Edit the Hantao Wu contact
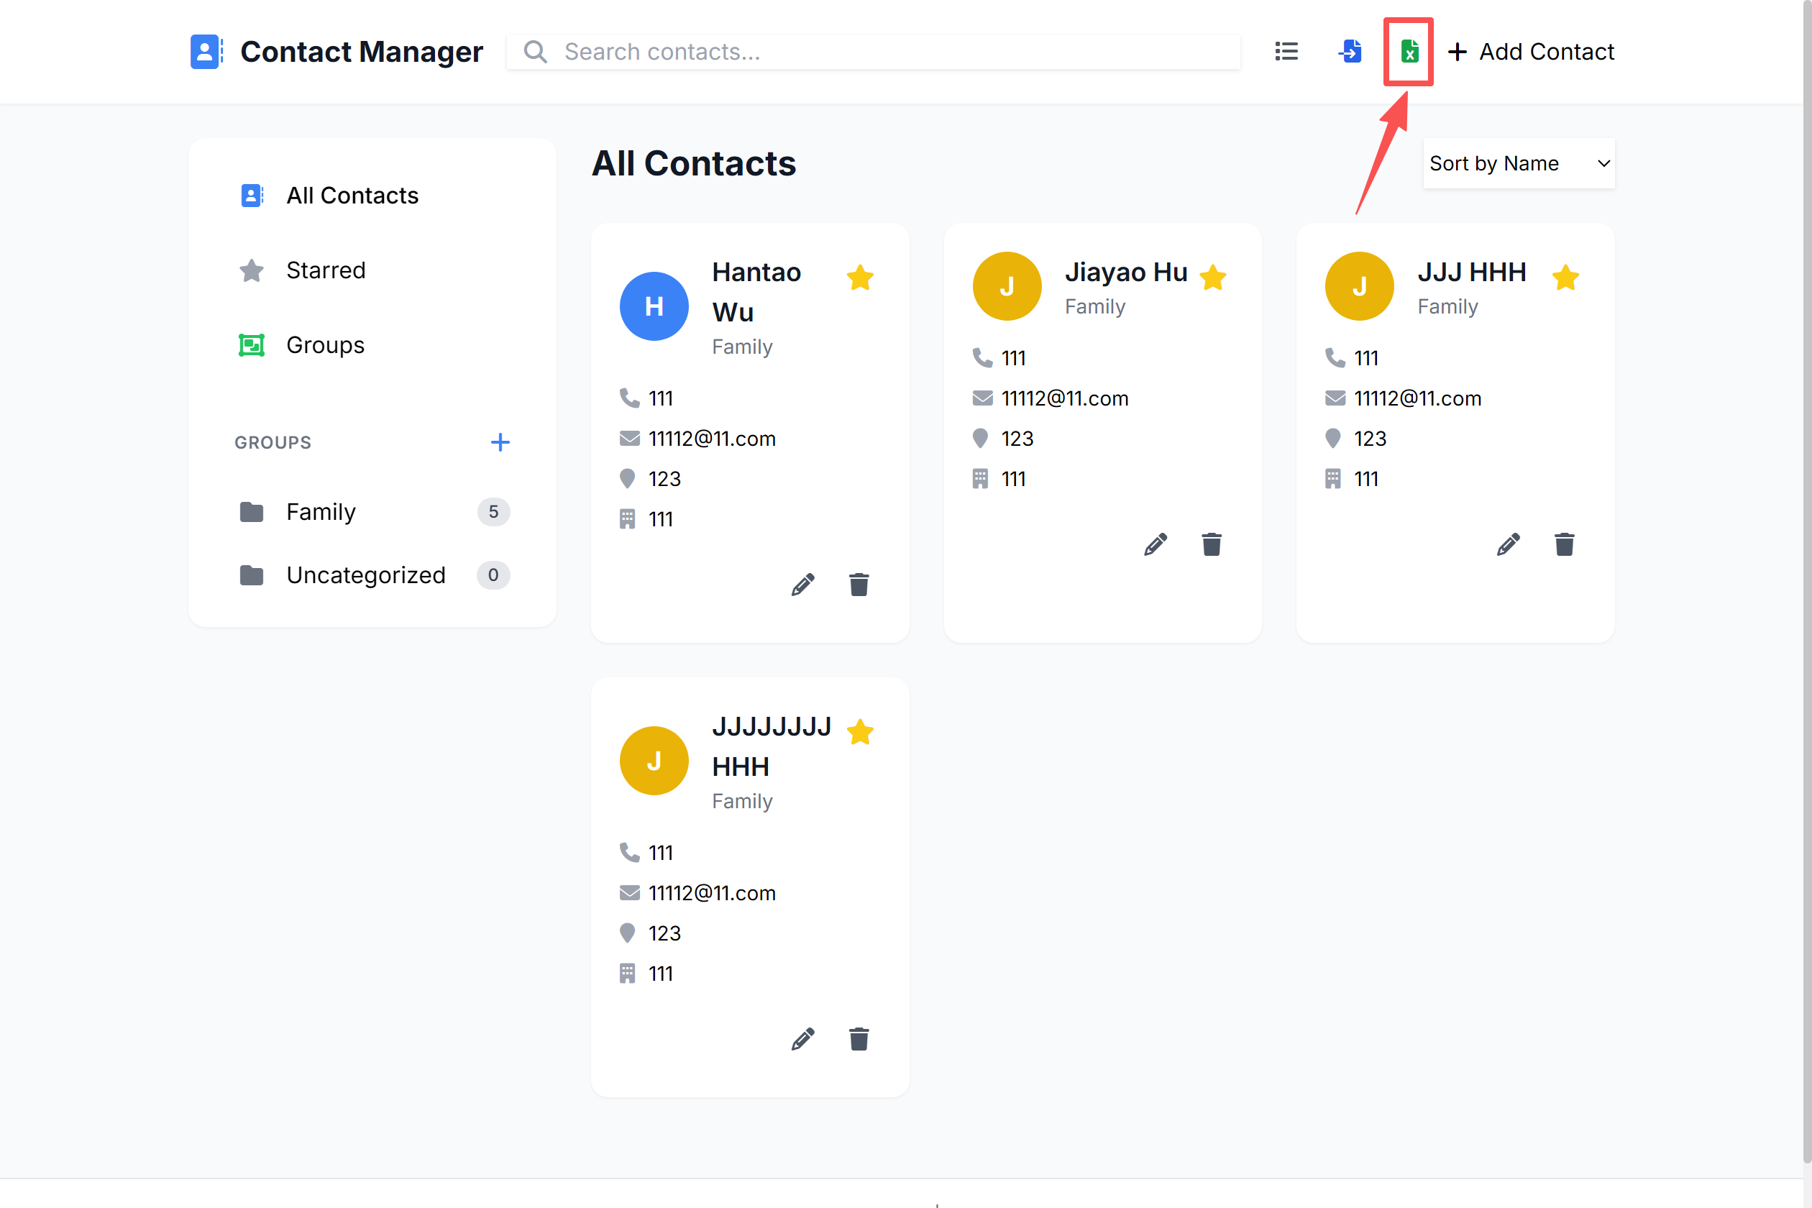 [x=802, y=585]
